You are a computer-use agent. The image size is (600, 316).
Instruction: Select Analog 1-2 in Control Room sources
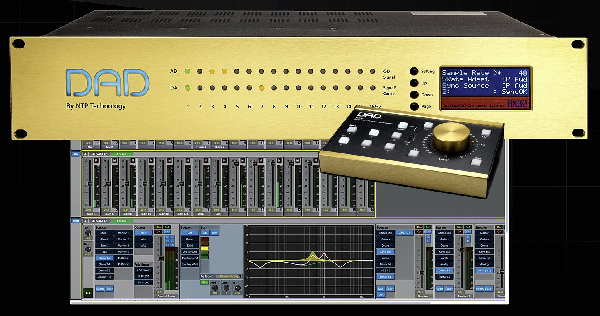coord(104,277)
